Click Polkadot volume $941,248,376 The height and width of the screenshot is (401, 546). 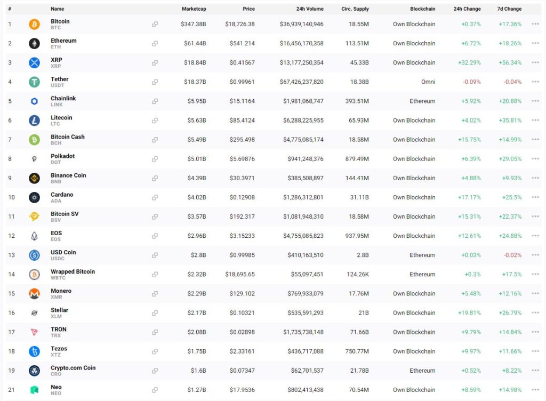(x=306, y=159)
